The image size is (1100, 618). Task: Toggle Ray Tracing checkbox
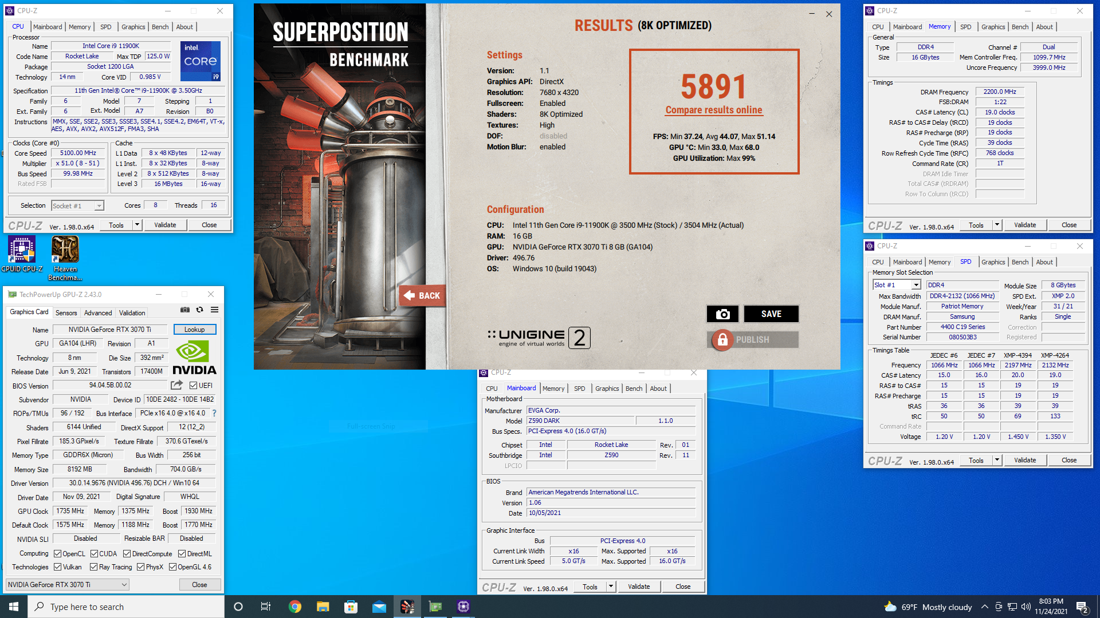point(93,566)
